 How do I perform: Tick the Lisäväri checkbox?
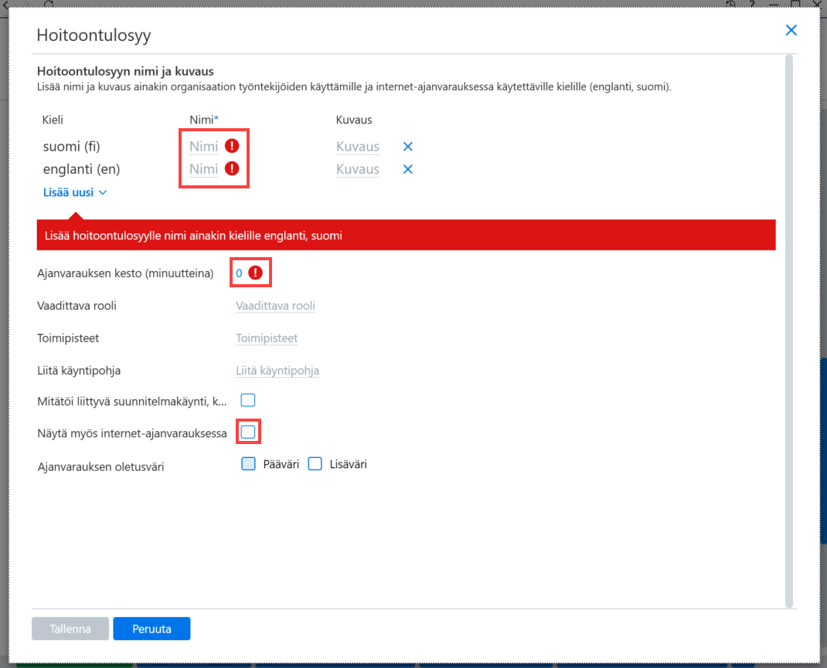[x=315, y=464]
